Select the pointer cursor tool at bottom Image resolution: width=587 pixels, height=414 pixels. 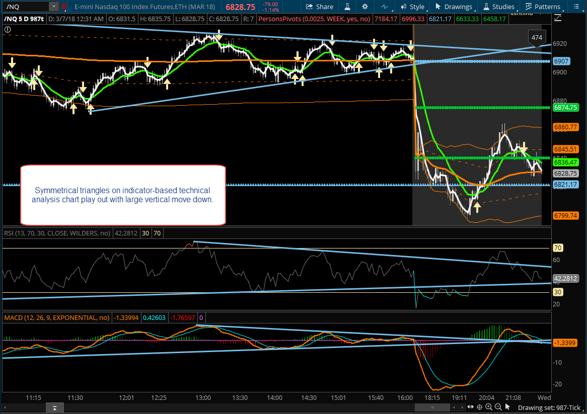click(x=507, y=407)
